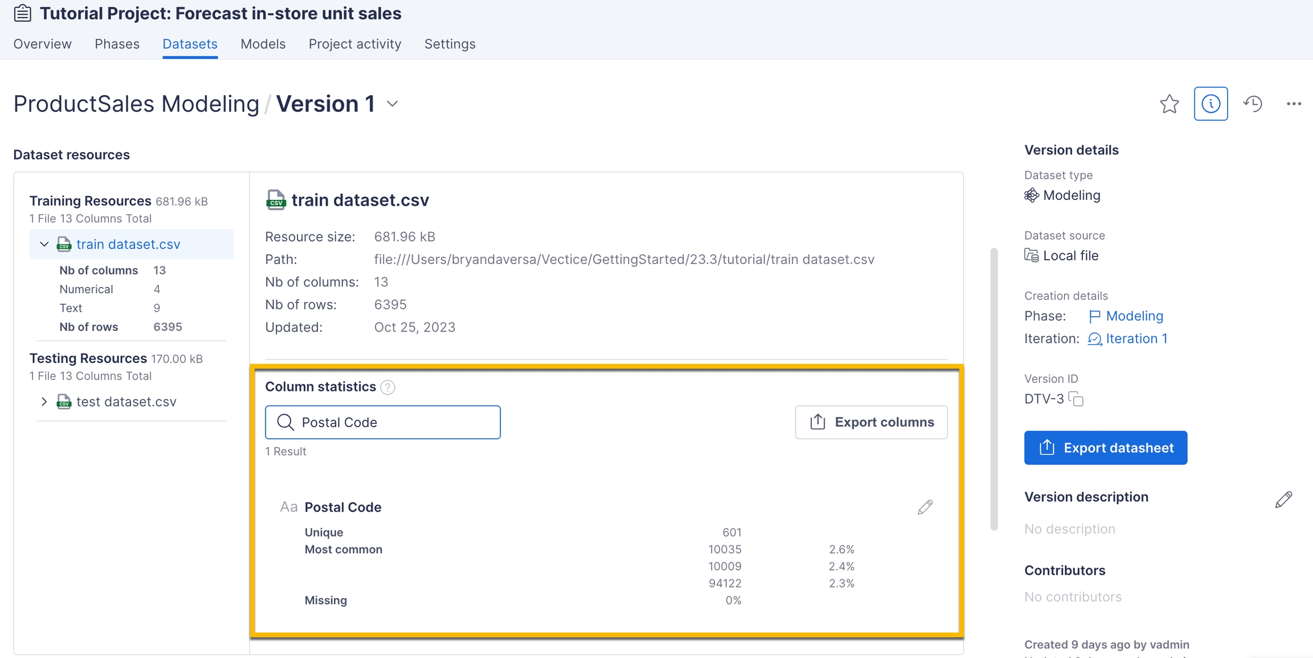1313x658 pixels.
Task: Switch to the Models tab
Action: pos(263,44)
